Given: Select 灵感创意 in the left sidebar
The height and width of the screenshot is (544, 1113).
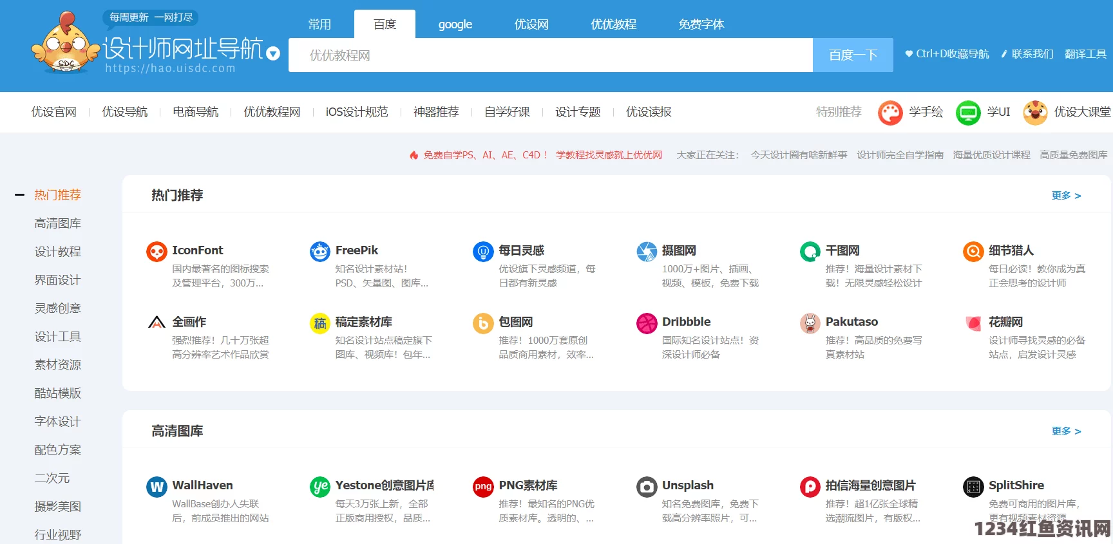Looking at the screenshot, I should coord(58,308).
